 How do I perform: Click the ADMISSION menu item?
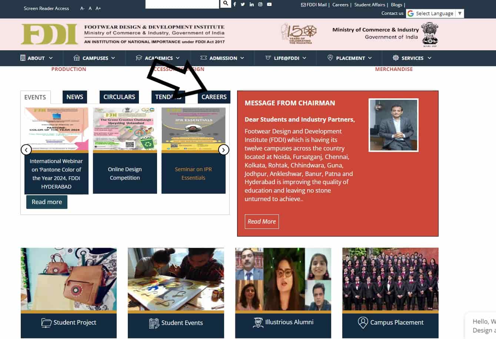pyautogui.click(x=223, y=58)
